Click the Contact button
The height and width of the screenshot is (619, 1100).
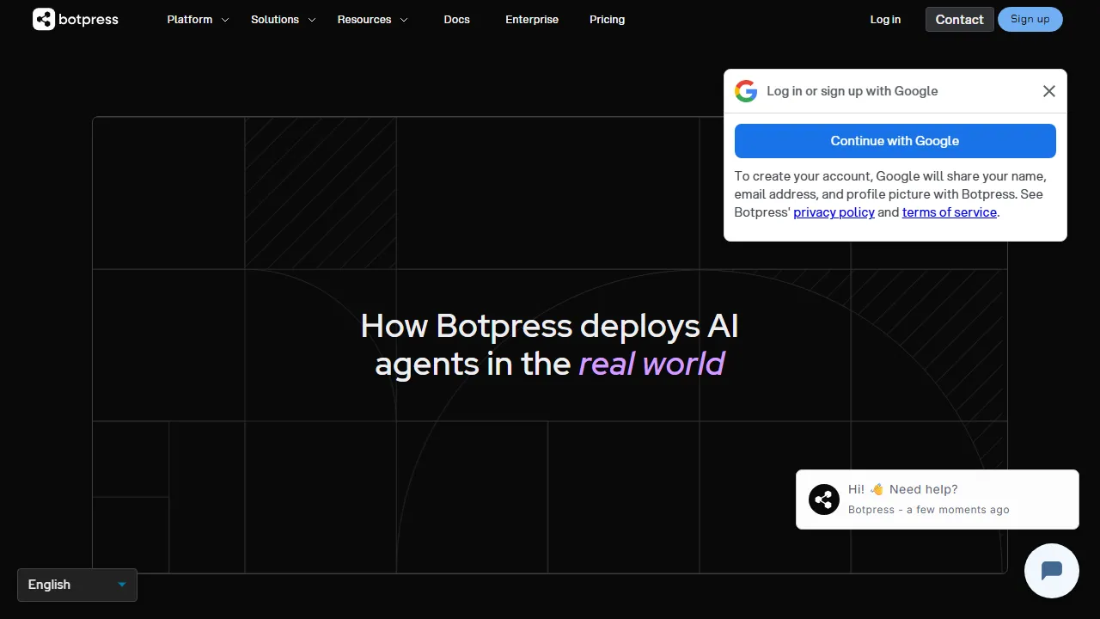click(x=960, y=19)
